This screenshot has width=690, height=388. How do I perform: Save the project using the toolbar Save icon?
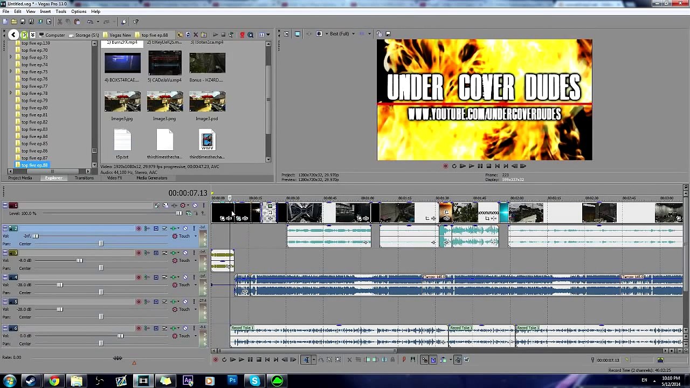23,22
